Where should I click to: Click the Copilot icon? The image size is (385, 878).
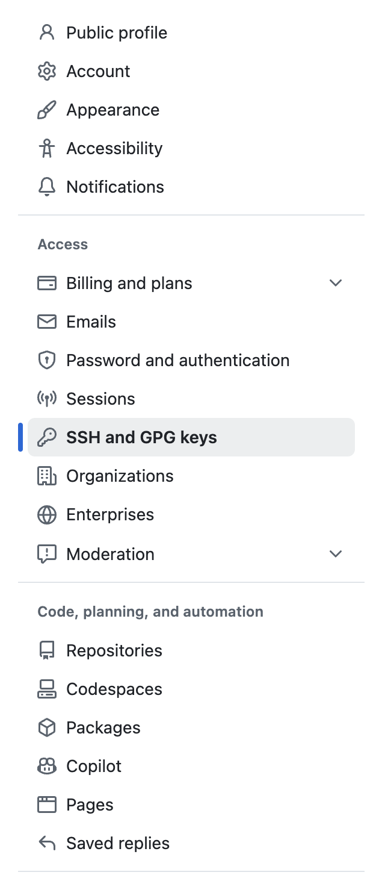(47, 766)
